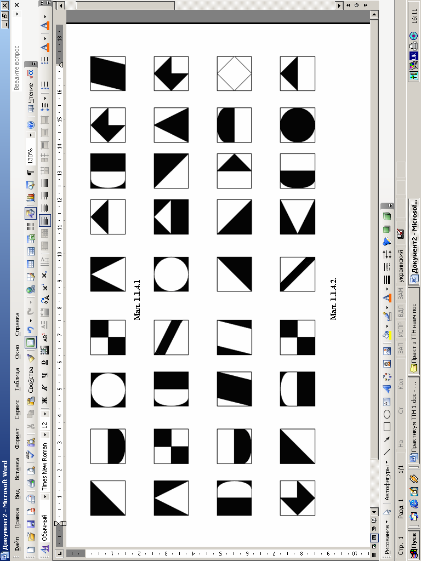Open the Правка menu
The width and height of the screenshot is (421, 561).
tap(17, 519)
